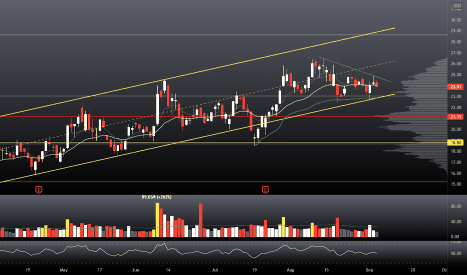
Task: Click the Jul date label on time axis
Action: (215, 270)
